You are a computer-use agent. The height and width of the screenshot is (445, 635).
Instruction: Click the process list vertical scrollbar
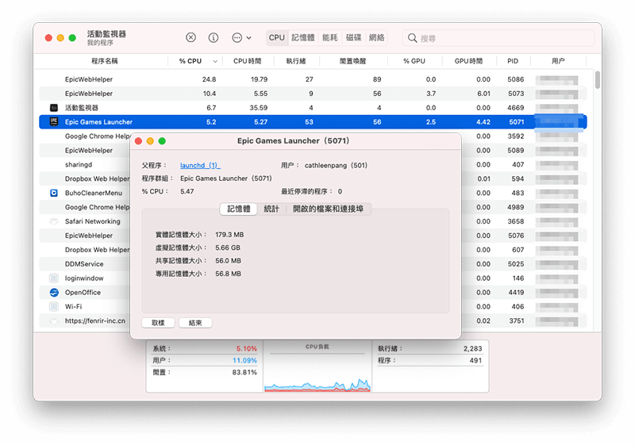pyautogui.click(x=598, y=80)
